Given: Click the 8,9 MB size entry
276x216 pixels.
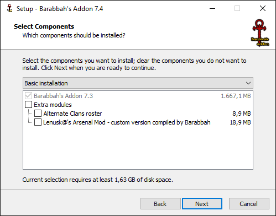Looking at the screenshot, I should (x=242, y=114).
